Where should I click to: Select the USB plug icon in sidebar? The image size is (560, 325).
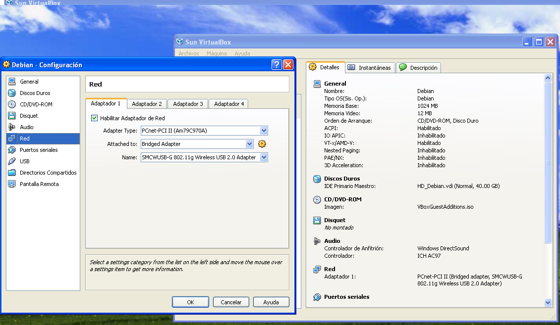12,161
